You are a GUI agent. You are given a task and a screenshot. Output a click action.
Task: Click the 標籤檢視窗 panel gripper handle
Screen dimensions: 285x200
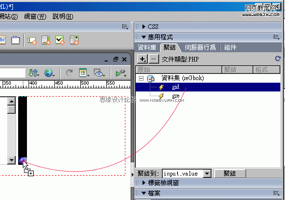tap(138, 182)
